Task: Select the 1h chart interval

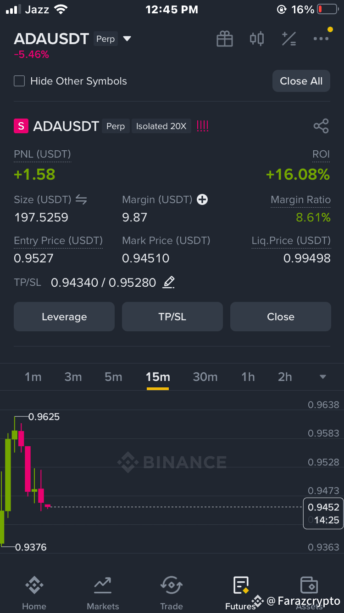Action: click(x=248, y=377)
